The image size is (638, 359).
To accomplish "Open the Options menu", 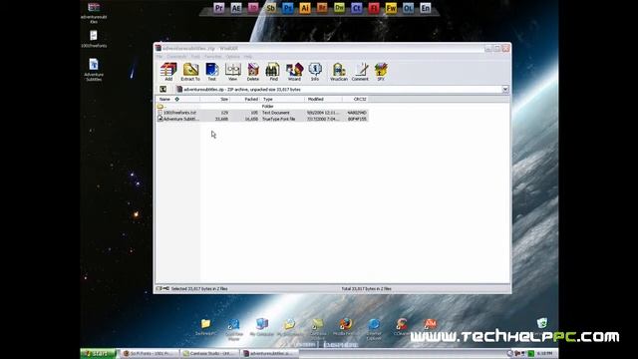I will tap(233, 57).
